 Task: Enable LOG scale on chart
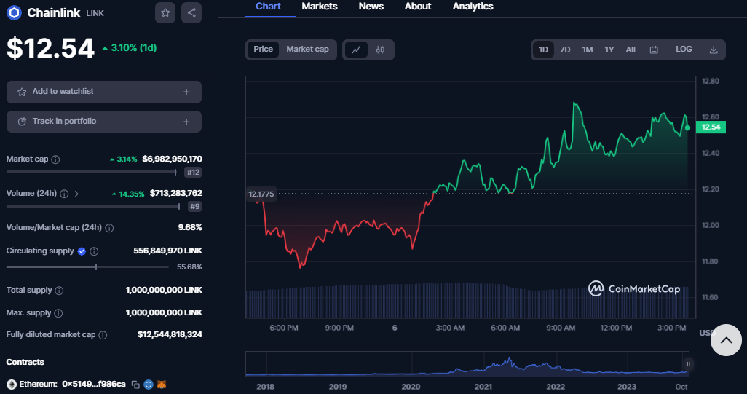tap(684, 50)
